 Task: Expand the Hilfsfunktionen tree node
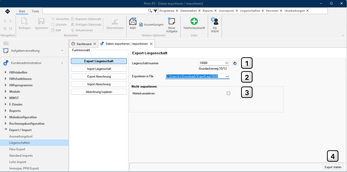[x=6, y=79]
